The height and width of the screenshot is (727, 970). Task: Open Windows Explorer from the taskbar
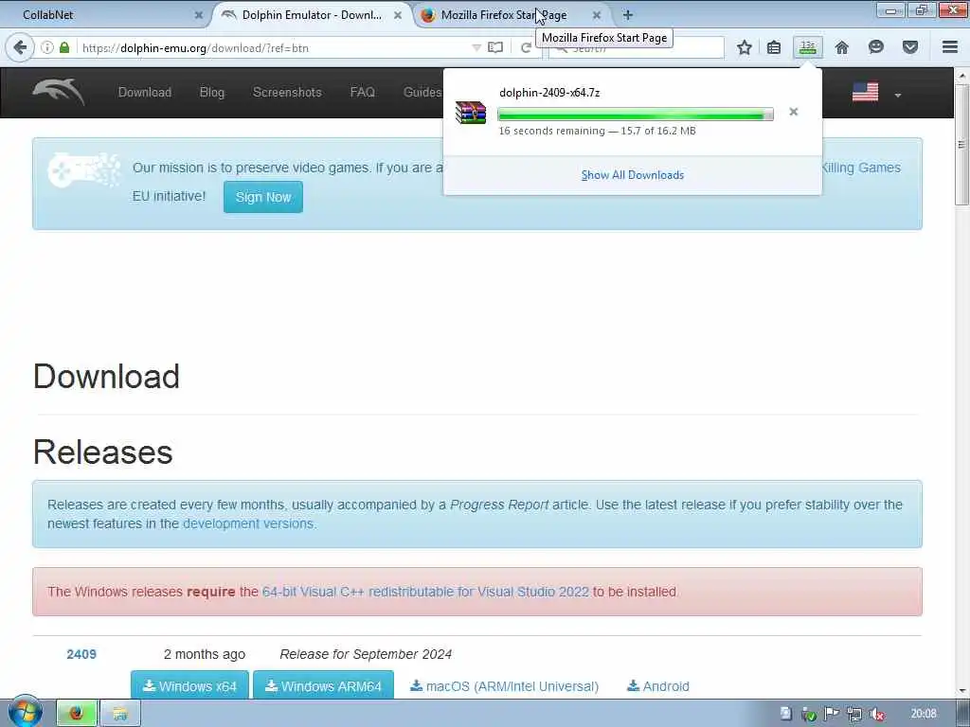120,714
